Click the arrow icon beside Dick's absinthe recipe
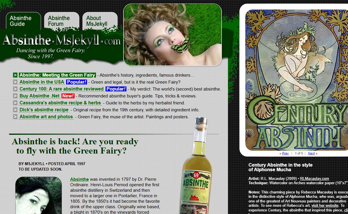The image size is (348, 214). coord(15,110)
